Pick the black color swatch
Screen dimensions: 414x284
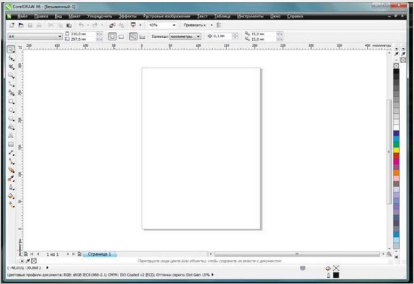click(x=396, y=71)
